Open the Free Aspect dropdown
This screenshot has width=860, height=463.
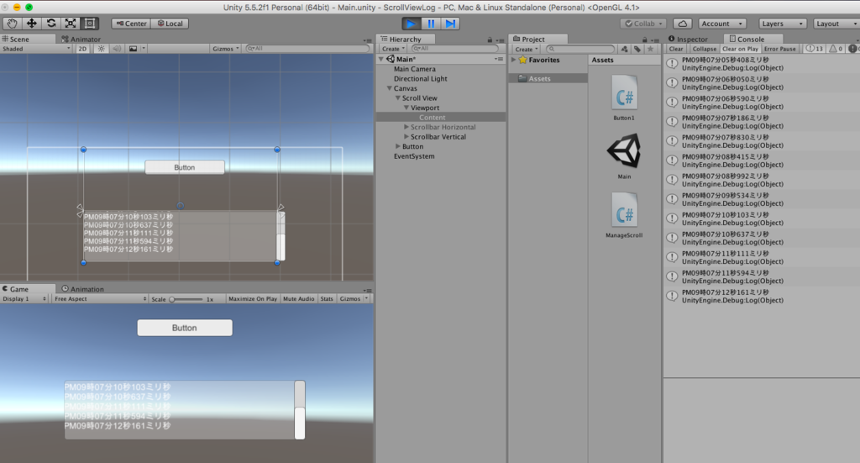coord(101,299)
